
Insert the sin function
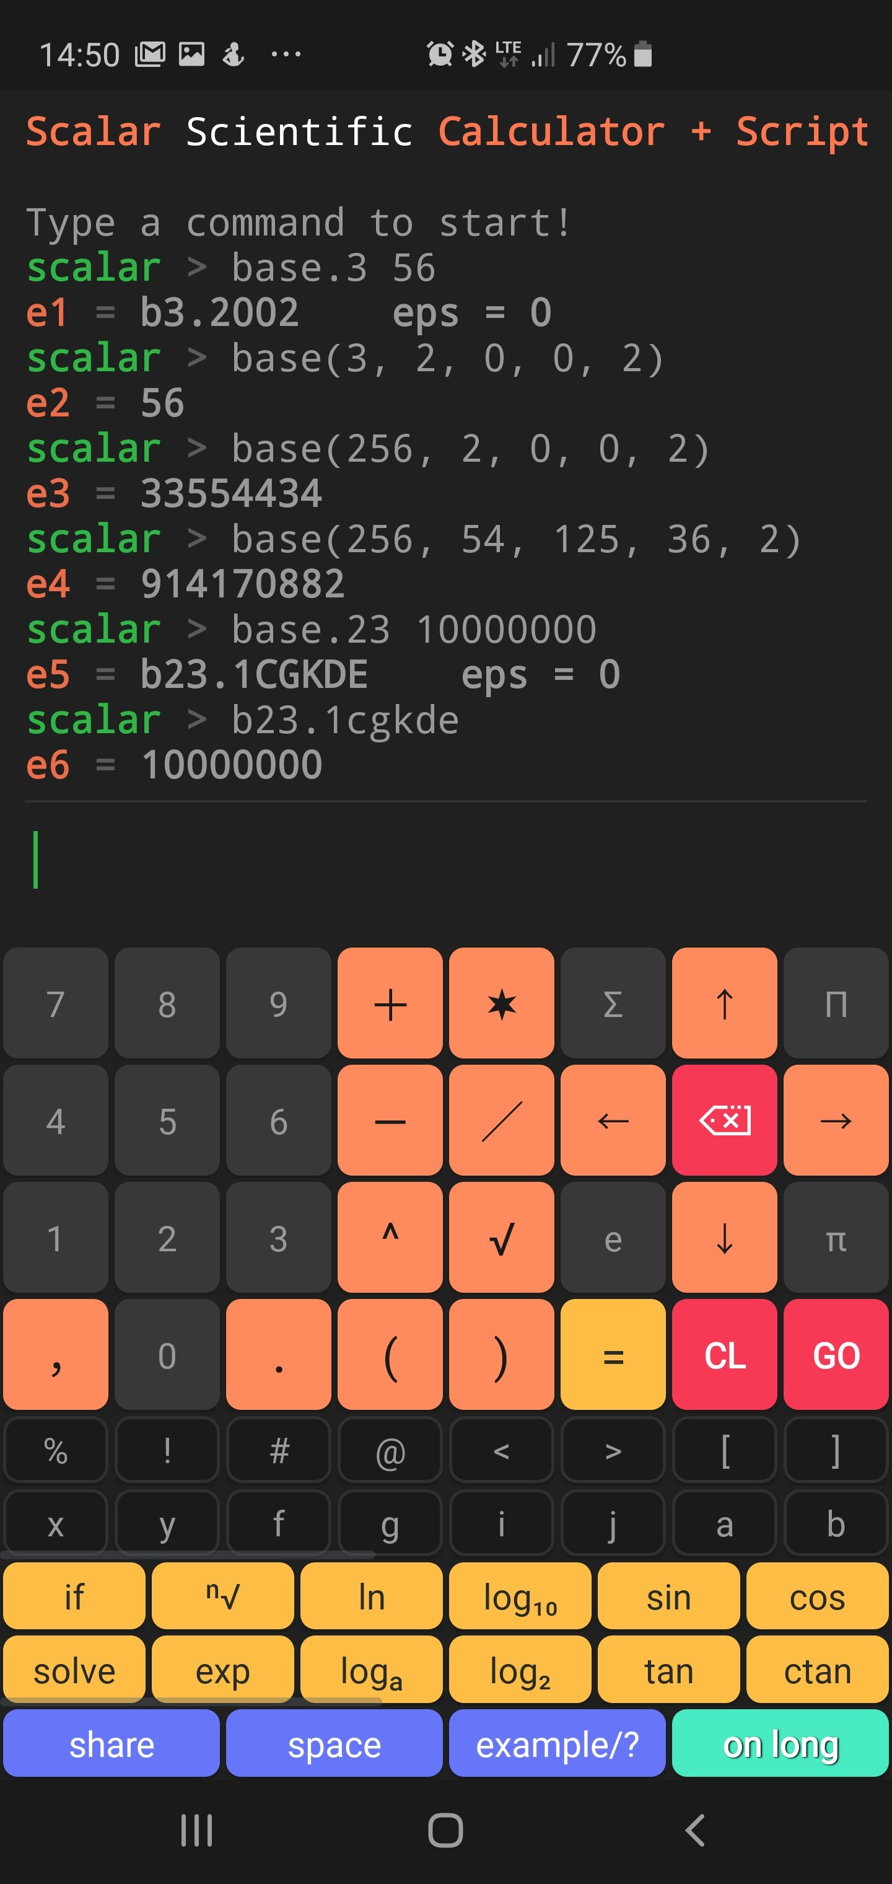pos(668,1595)
